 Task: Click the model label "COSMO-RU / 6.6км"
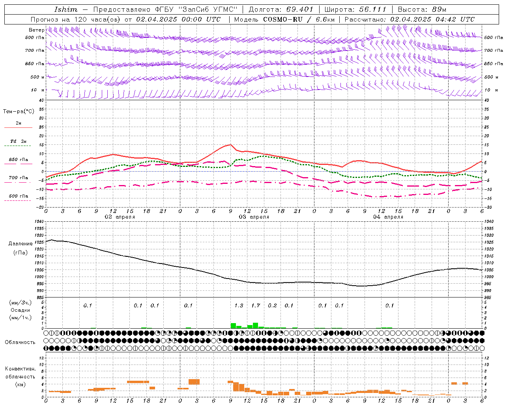point(299,19)
